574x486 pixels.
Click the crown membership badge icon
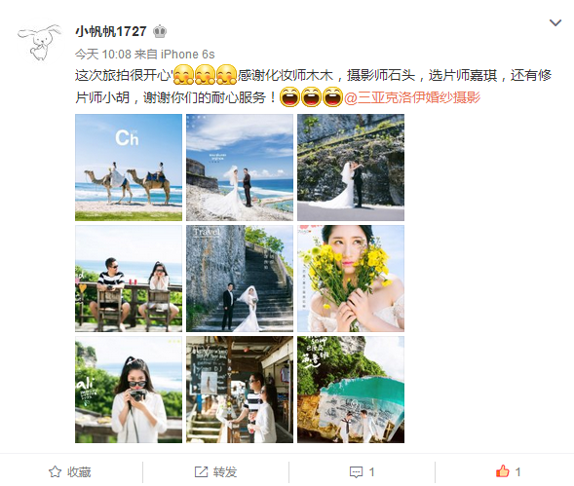(159, 32)
